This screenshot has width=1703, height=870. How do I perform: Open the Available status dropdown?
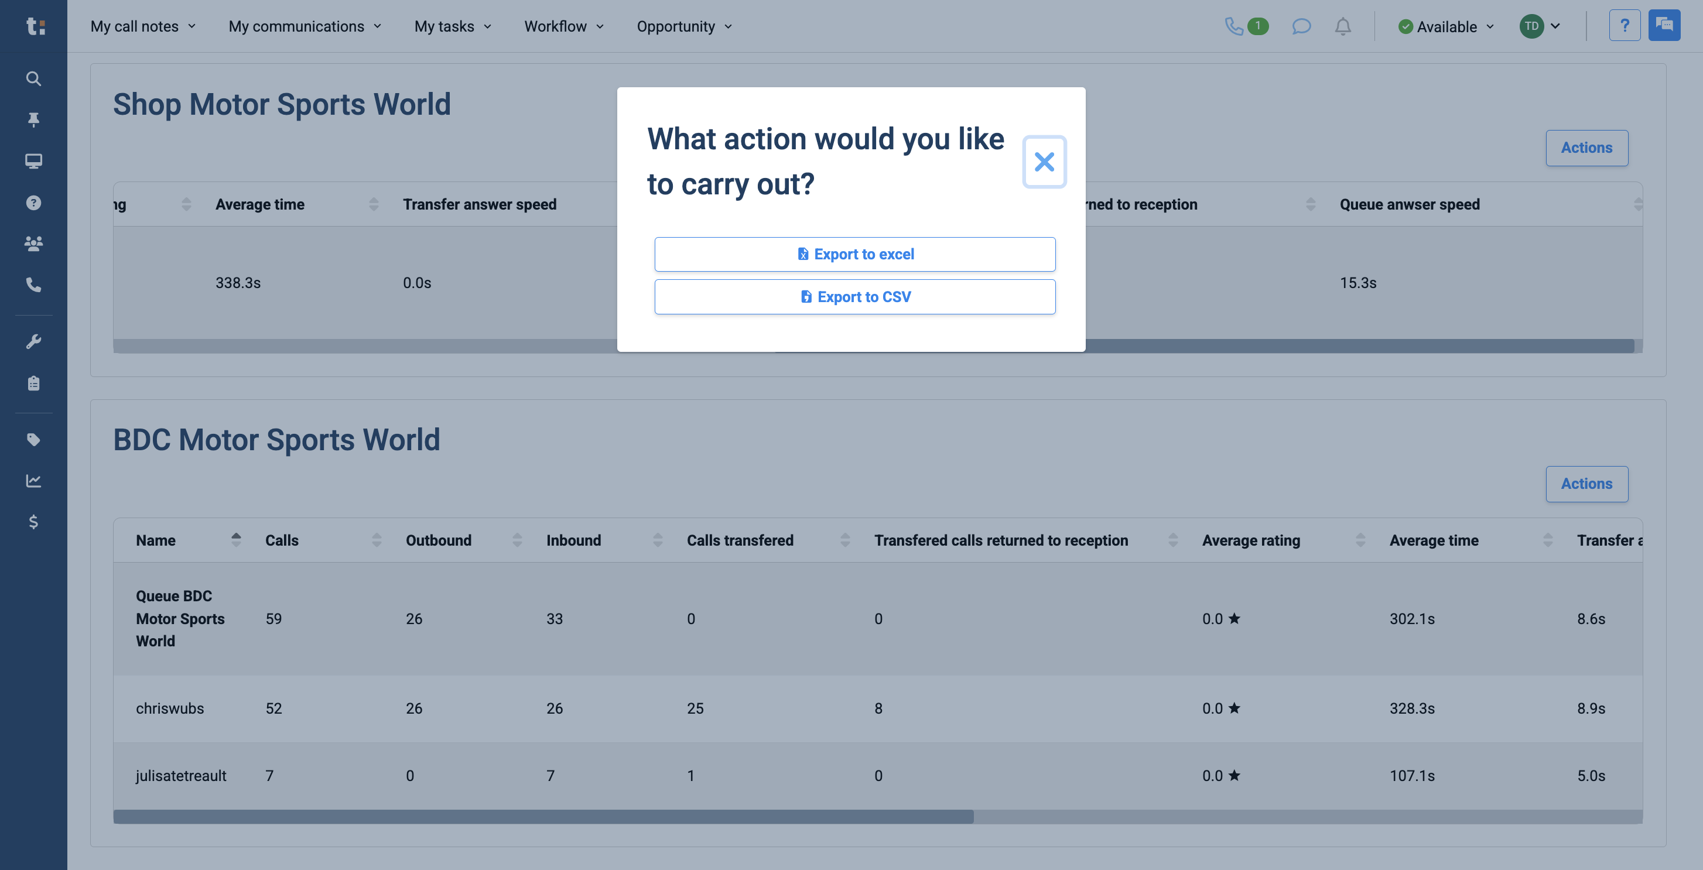pyautogui.click(x=1445, y=26)
